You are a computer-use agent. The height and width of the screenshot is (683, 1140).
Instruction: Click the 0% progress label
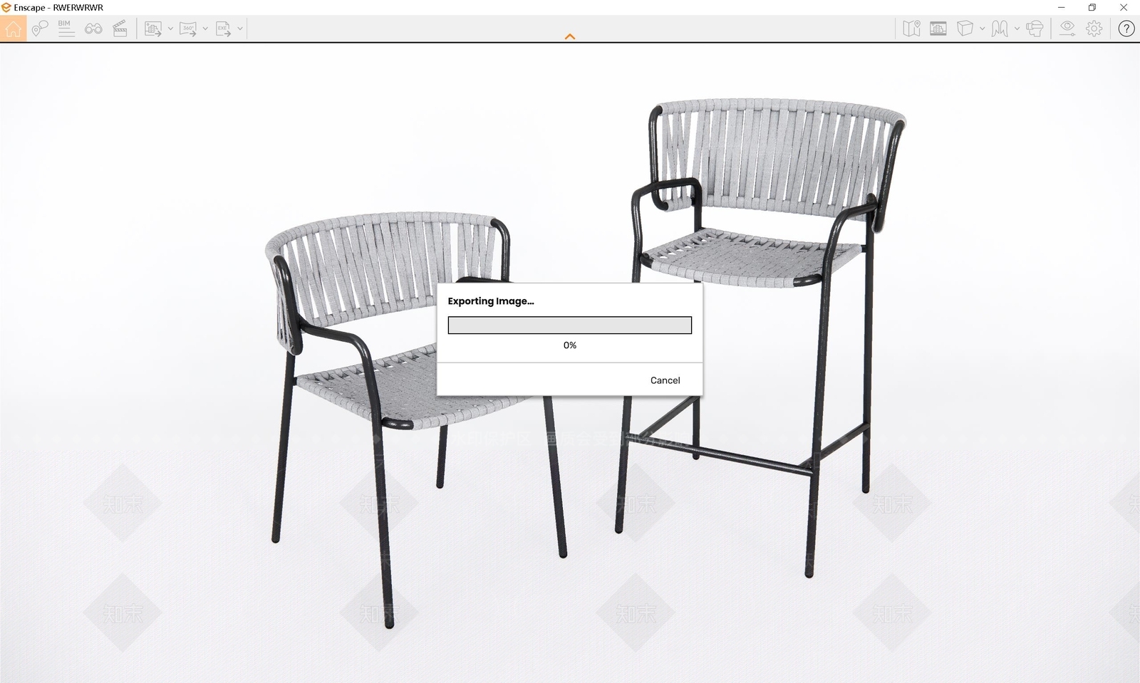coord(570,345)
